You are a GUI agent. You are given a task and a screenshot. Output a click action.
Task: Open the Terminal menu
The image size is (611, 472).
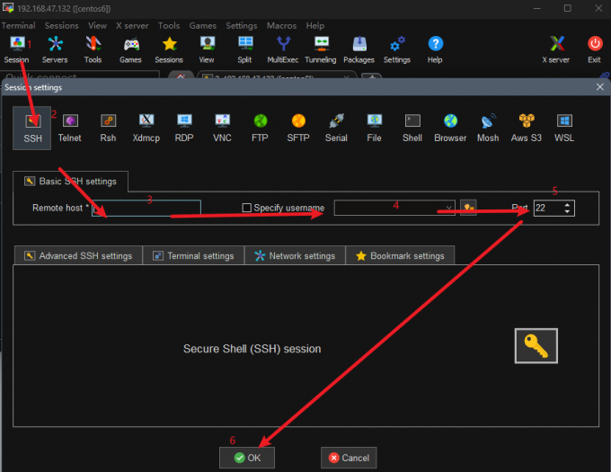coord(18,26)
